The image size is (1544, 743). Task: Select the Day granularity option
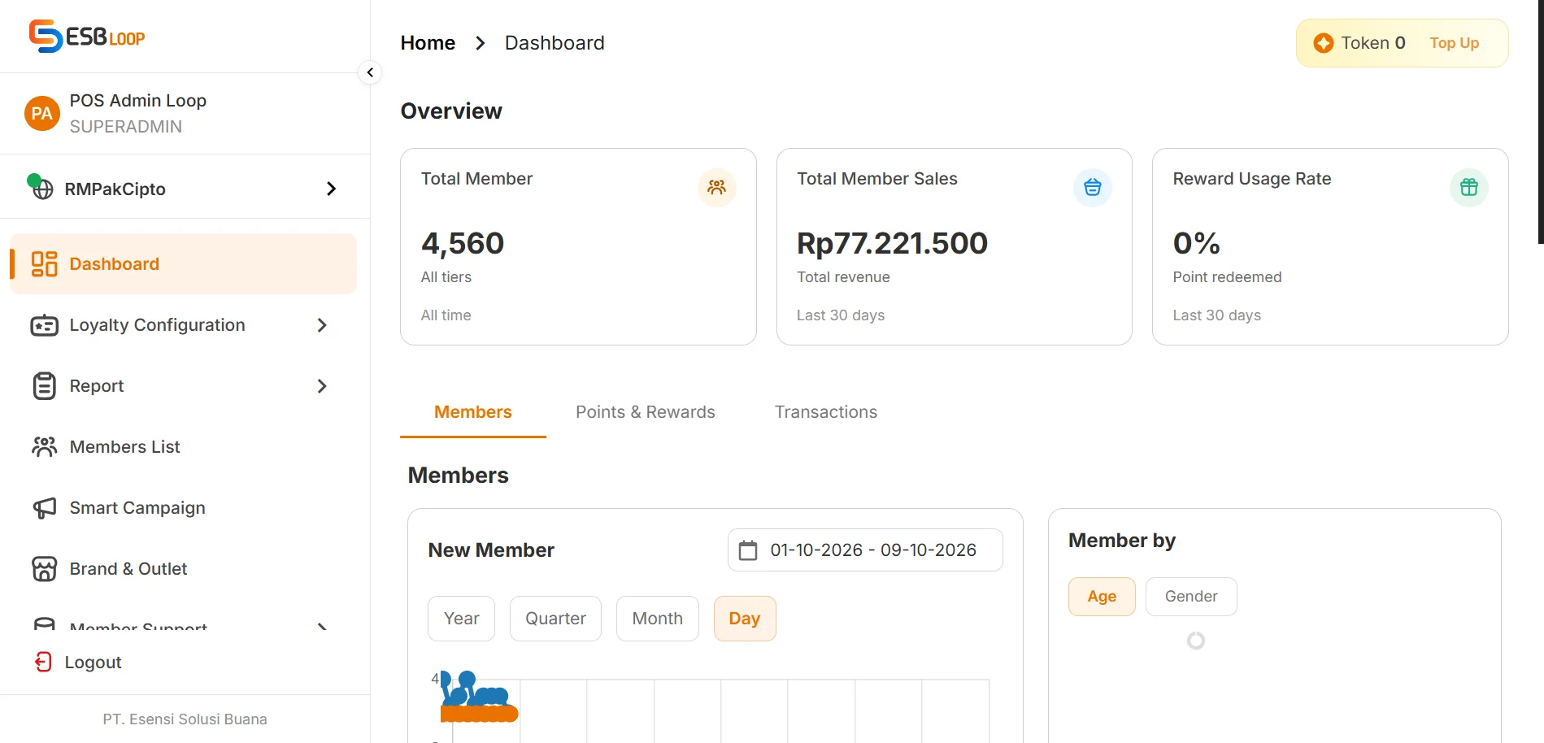(744, 619)
